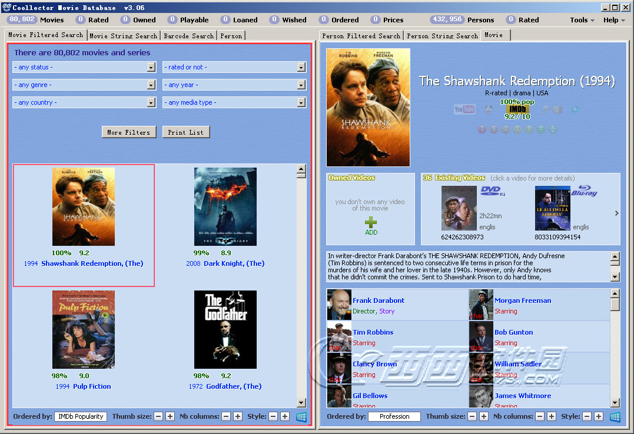Screen dimensions: 634x434
Task: Click the Print List button
Action: click(x=185, y=132)
